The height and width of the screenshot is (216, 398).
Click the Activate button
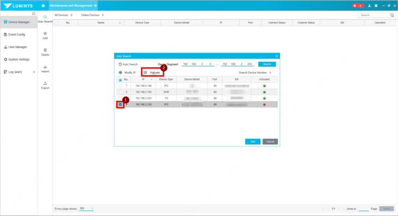coord(152,73)
